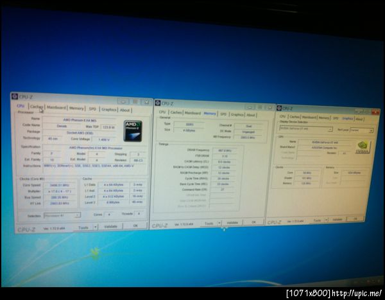
Task: Click the AMD Phenom II logo image
Action: (x=133, y=131)
